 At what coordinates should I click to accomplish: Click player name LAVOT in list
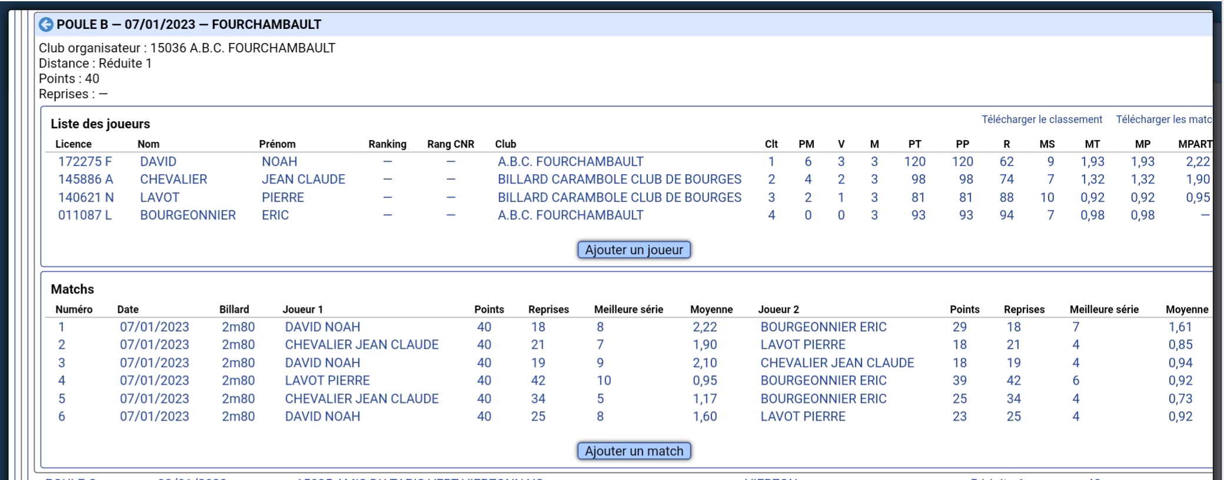point(159,198)
